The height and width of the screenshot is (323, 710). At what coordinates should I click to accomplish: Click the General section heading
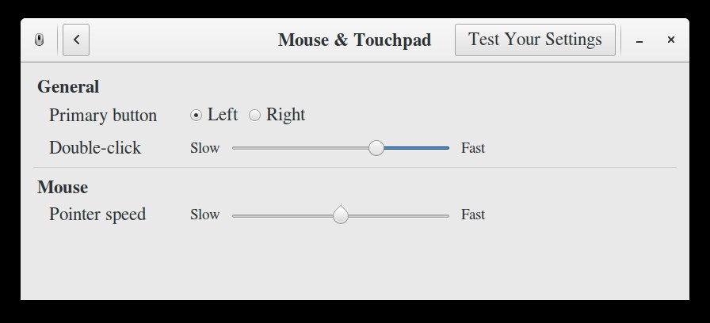click(x=68, y=87)
